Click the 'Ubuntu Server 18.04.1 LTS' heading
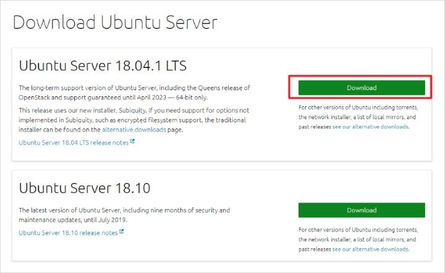 (103, 66)
